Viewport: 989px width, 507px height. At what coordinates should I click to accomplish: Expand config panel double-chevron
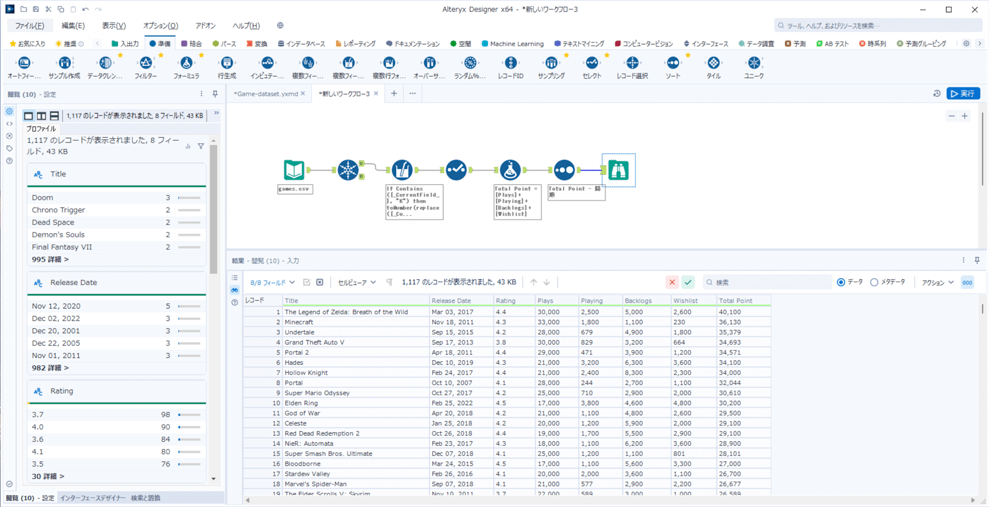click(216, 113)
